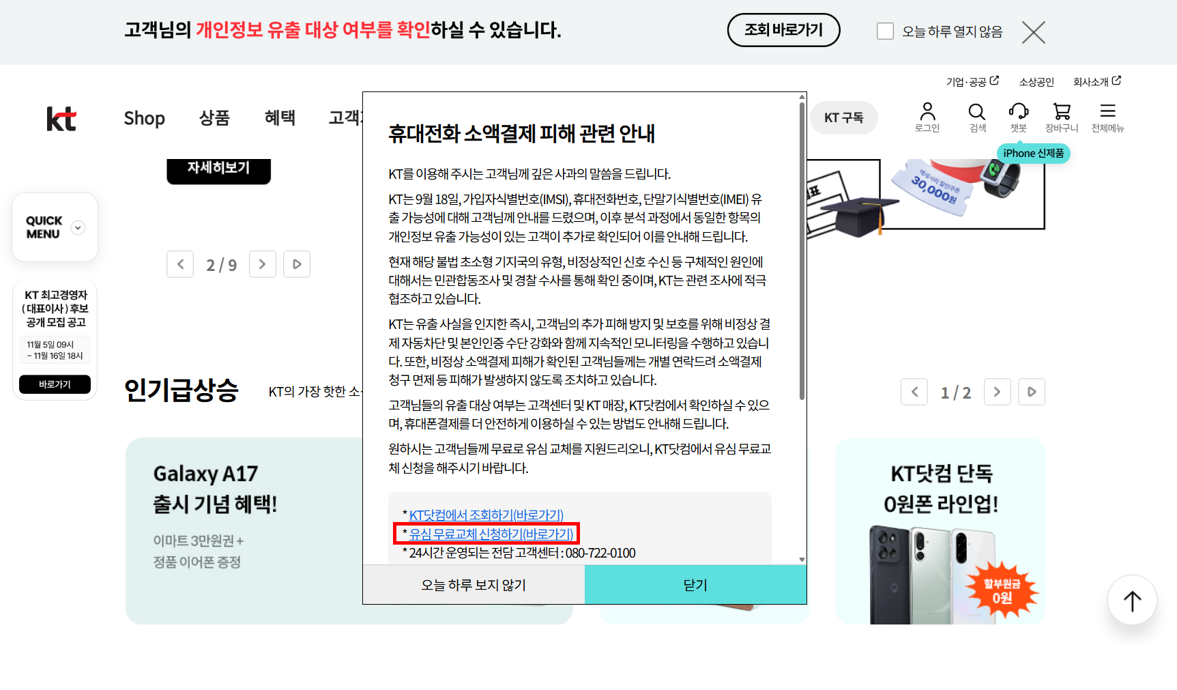This screenshot has height=690, width=1177.
Task: Click the KT 구독 pill button
Action: click(x=843, y=117)
